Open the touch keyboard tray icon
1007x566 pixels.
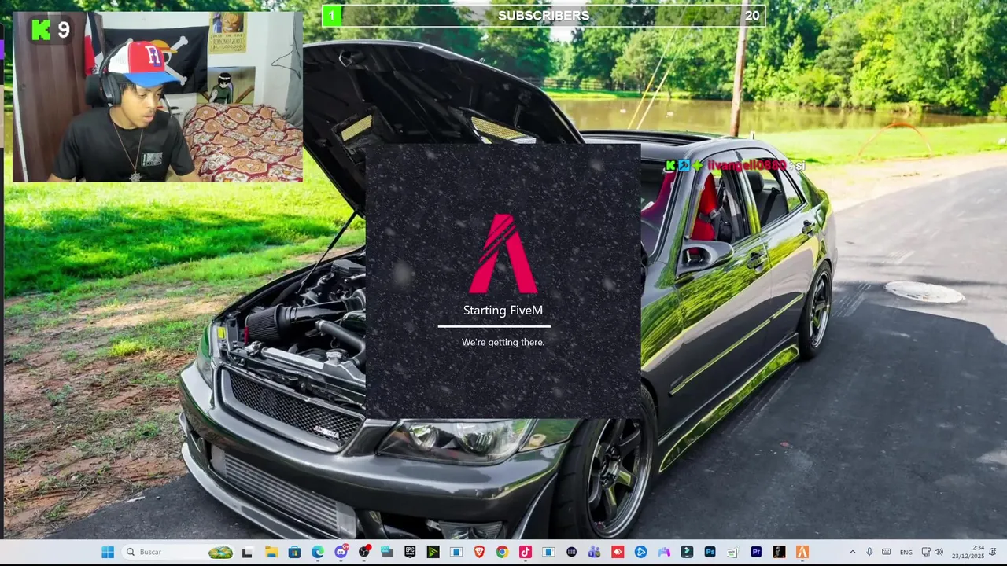(886, 552)
